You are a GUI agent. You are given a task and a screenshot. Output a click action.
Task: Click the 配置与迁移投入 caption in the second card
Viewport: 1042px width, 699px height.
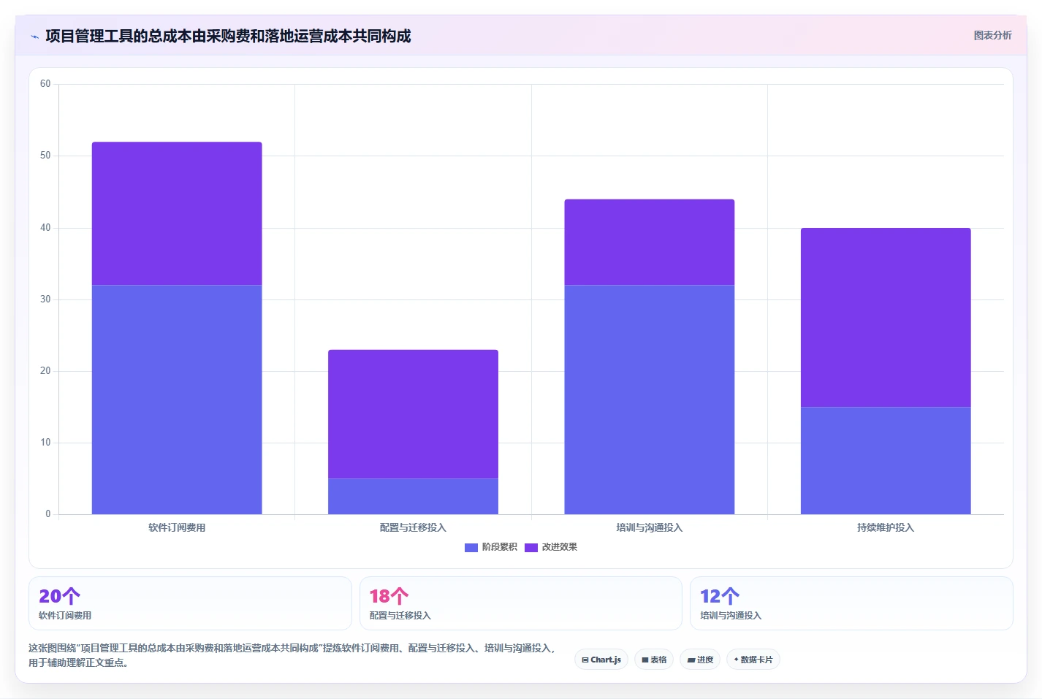(400, 616)
